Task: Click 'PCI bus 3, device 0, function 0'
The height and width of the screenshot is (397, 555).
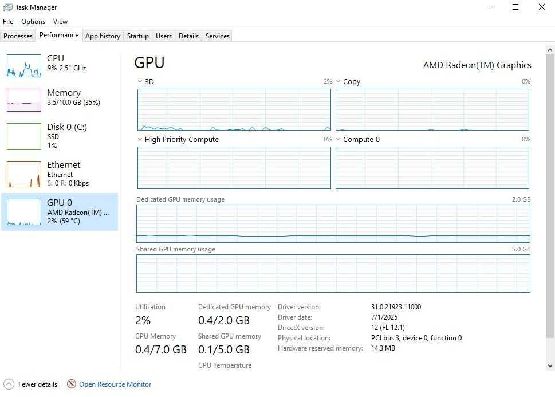Action: point(416,338)
